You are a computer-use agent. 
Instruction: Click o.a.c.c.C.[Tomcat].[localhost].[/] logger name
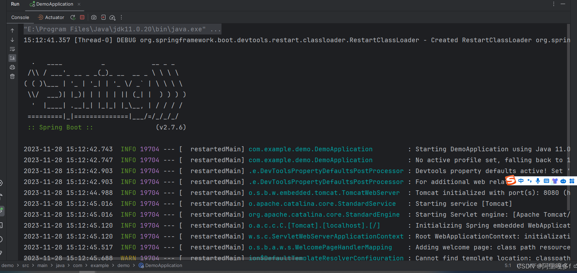coord(314,226)
